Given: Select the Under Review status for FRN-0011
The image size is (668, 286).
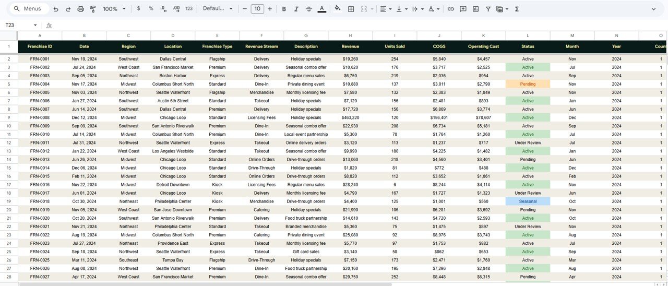Looking at the screenshot, I should (x=528, y=142).
